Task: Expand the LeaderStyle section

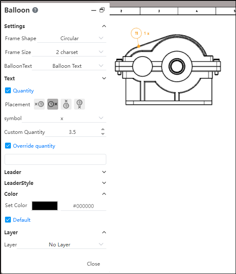Action: (55, 183)
